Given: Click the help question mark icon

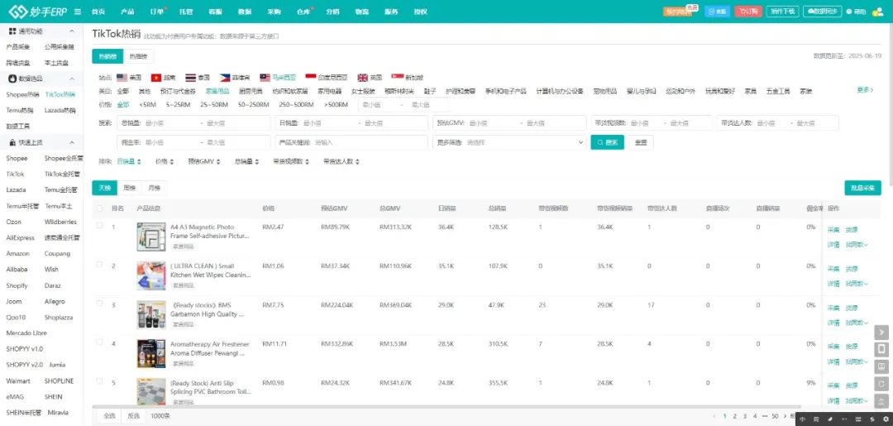Looking at the screenshot, I should [x=849, y=12].
